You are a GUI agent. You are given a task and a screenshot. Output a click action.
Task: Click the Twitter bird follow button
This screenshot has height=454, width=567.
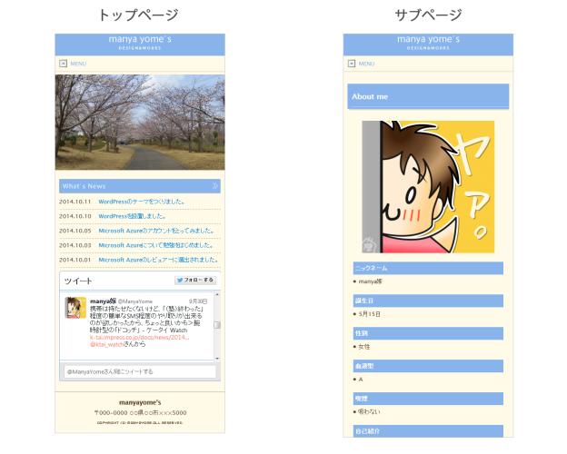[195, 281]
